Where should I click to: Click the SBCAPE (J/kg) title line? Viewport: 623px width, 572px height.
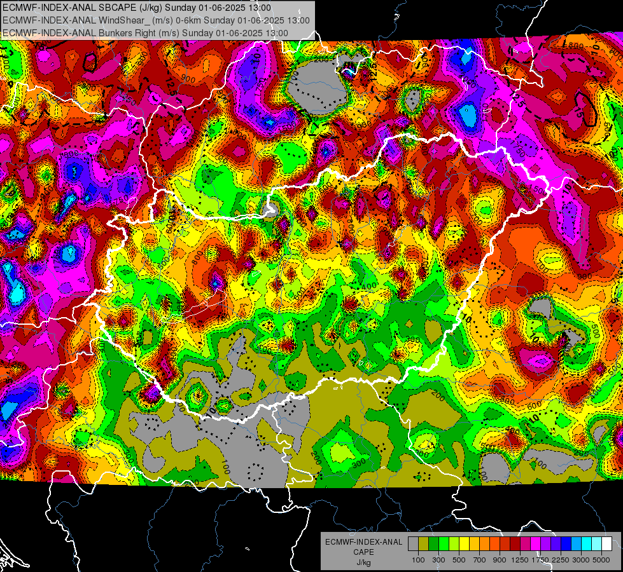137,8
